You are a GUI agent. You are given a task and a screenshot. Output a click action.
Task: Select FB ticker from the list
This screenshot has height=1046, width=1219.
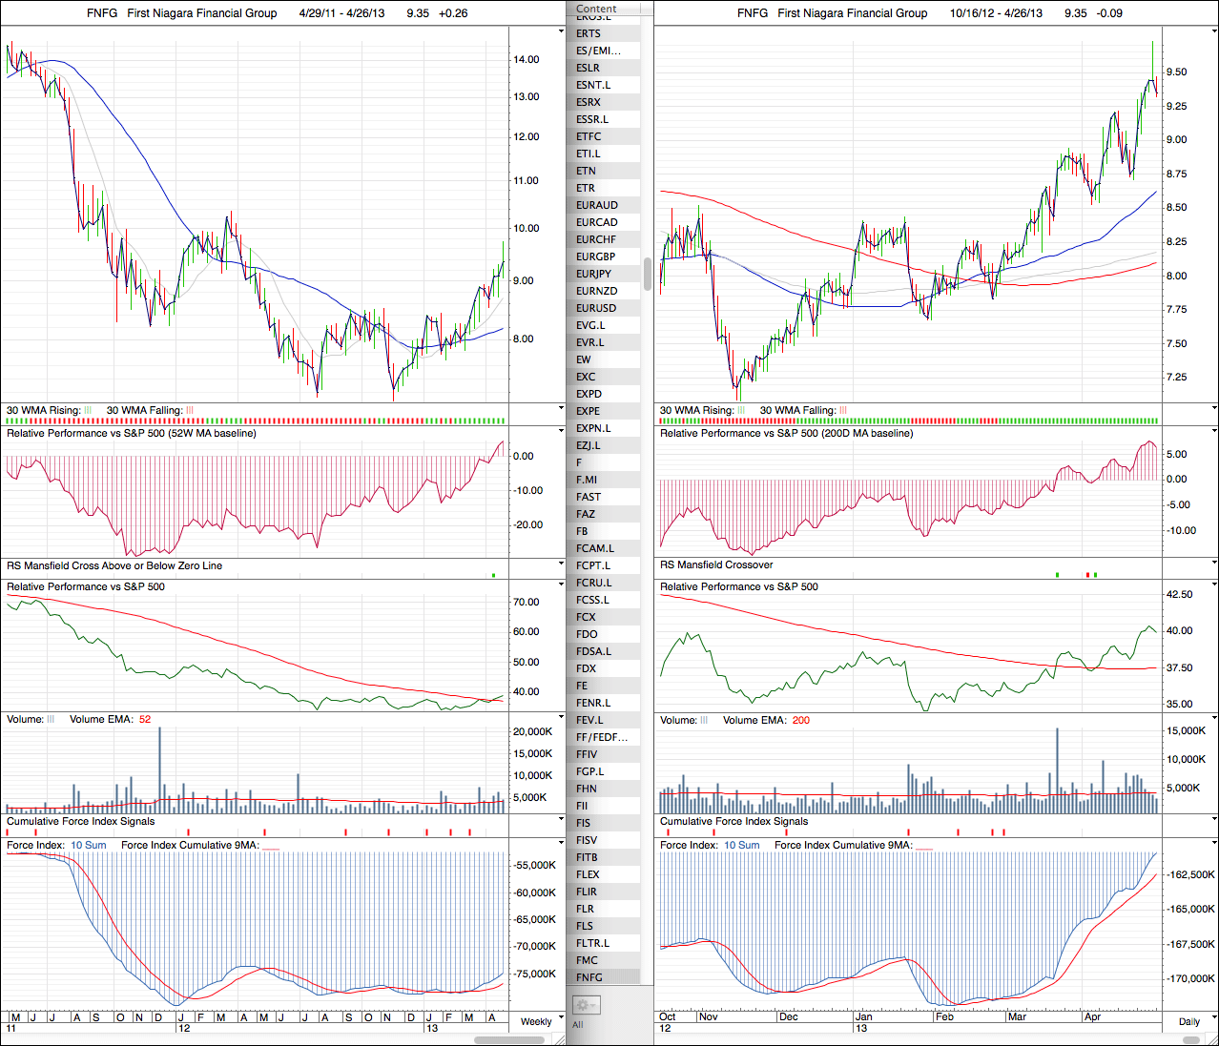point(582,531)
